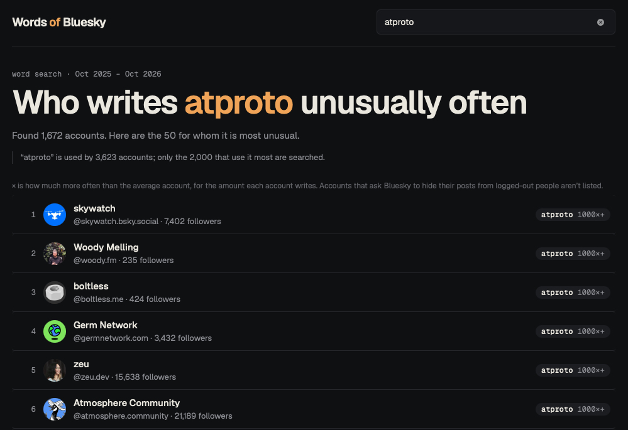Select handle text @zeu.dev

pos(91,377)
